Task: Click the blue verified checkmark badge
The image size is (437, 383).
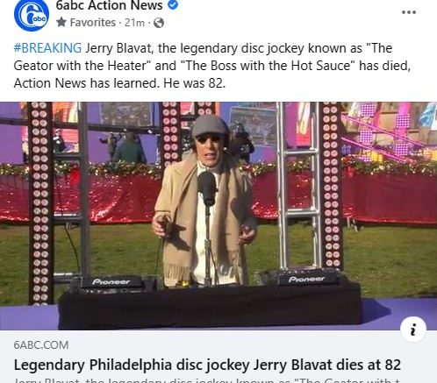Action: (173, 5)
